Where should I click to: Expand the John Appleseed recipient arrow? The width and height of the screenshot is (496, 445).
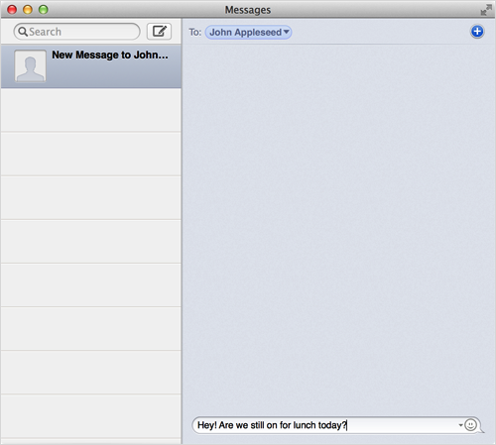(286, 32)
